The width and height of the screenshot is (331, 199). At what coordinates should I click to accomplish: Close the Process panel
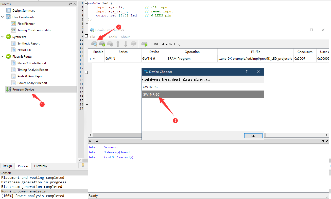coord(75,4)
